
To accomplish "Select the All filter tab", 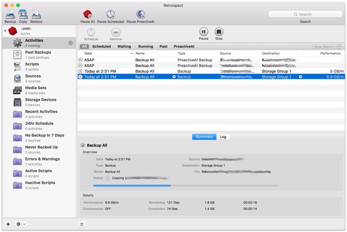I will (84, 46).
